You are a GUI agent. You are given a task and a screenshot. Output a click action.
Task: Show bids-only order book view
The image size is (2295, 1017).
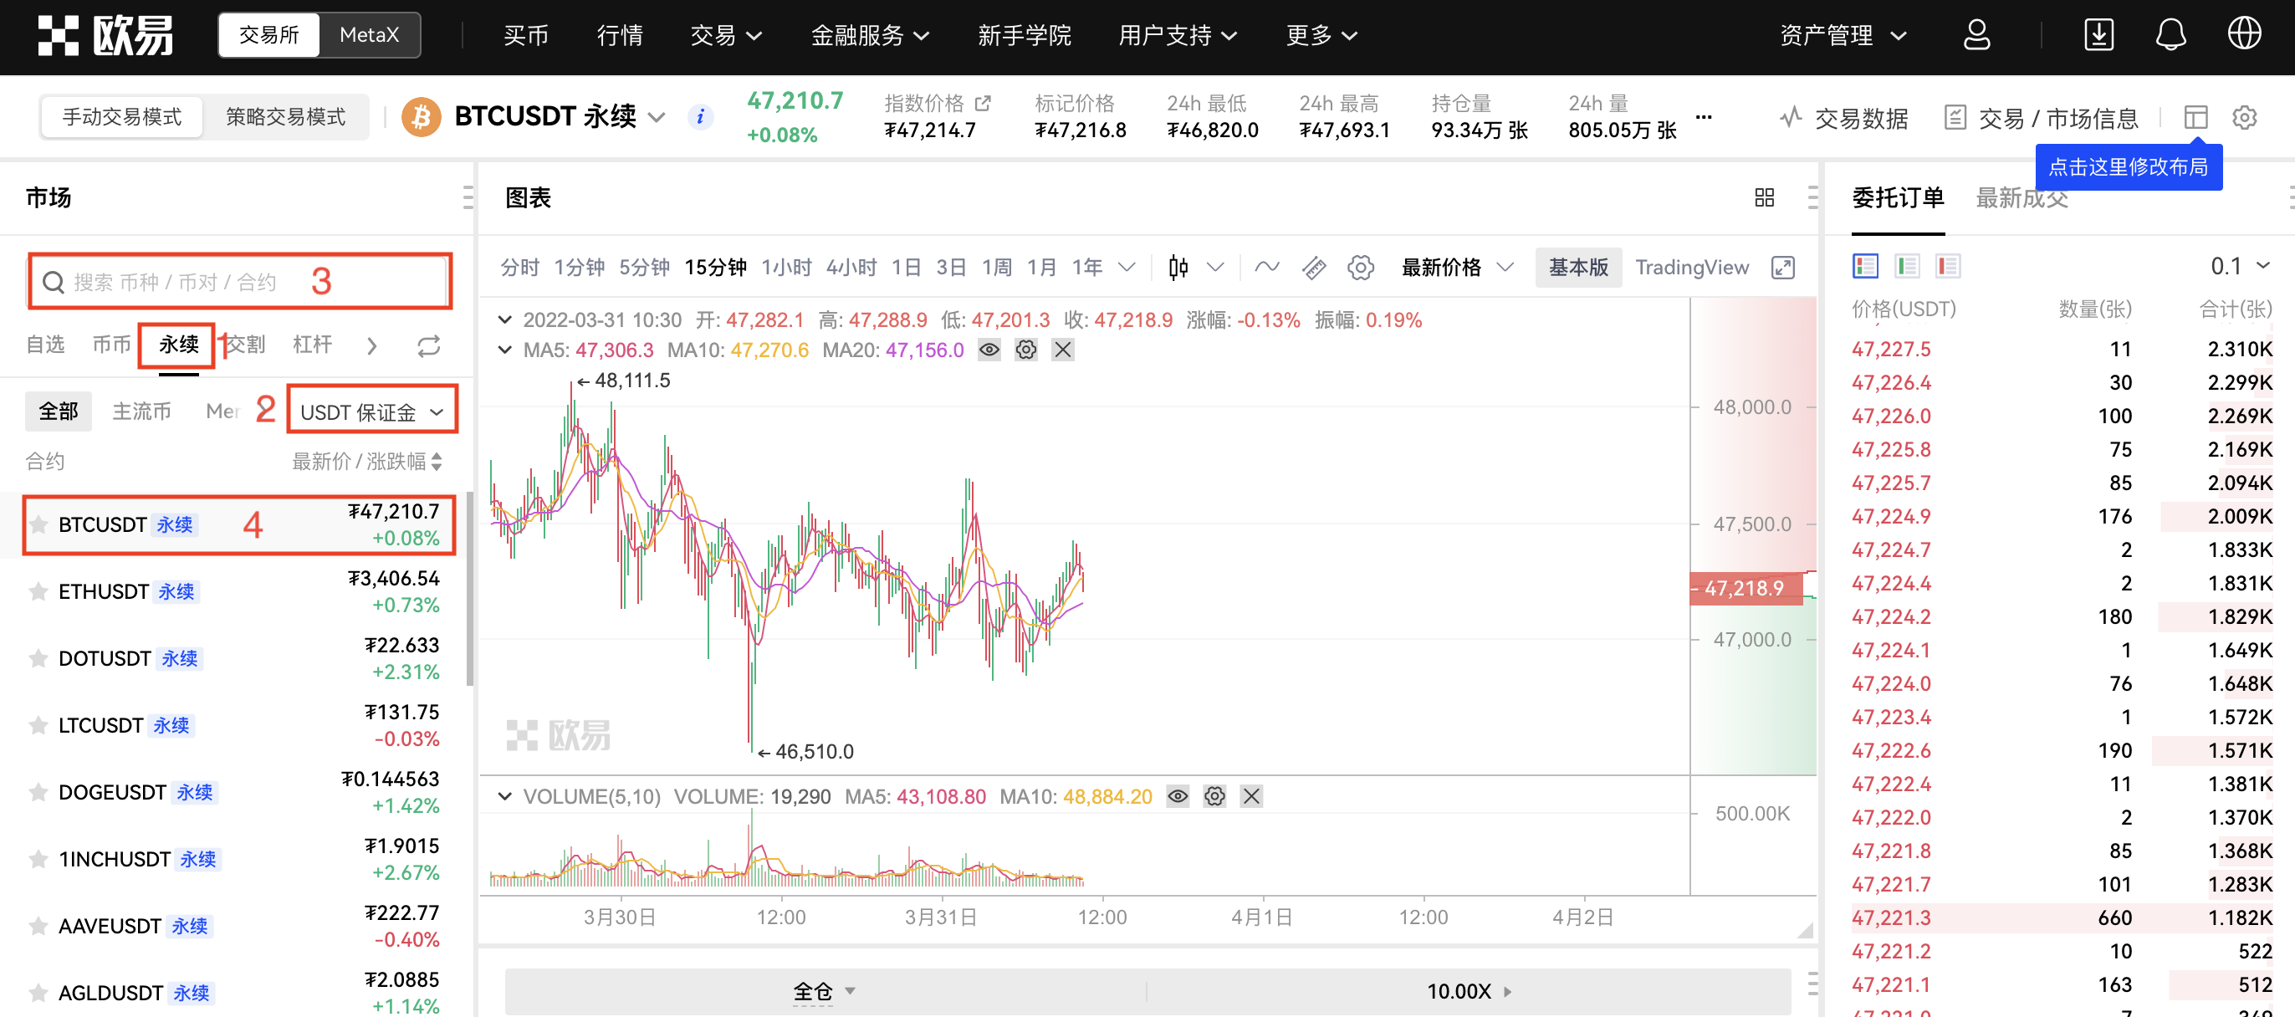(x=1907, y=266)
